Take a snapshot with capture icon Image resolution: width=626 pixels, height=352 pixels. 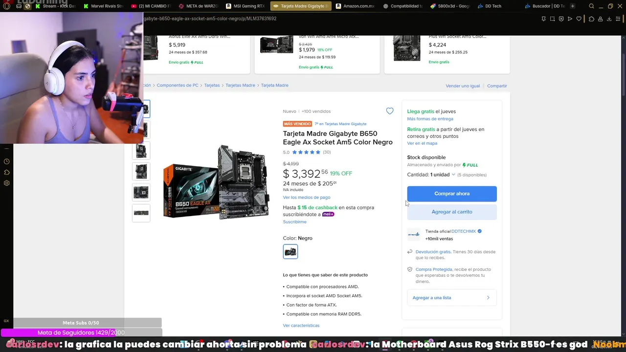click(x=552, y=19)
